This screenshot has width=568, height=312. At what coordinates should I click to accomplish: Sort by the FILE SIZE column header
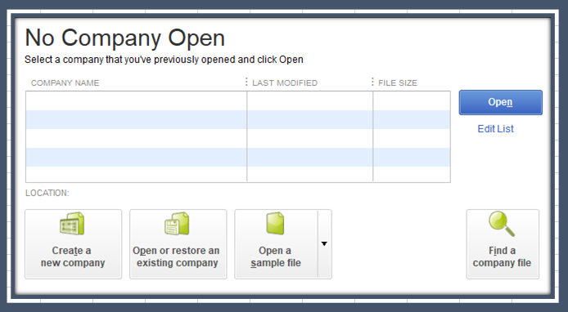click(x=398, y=82)
